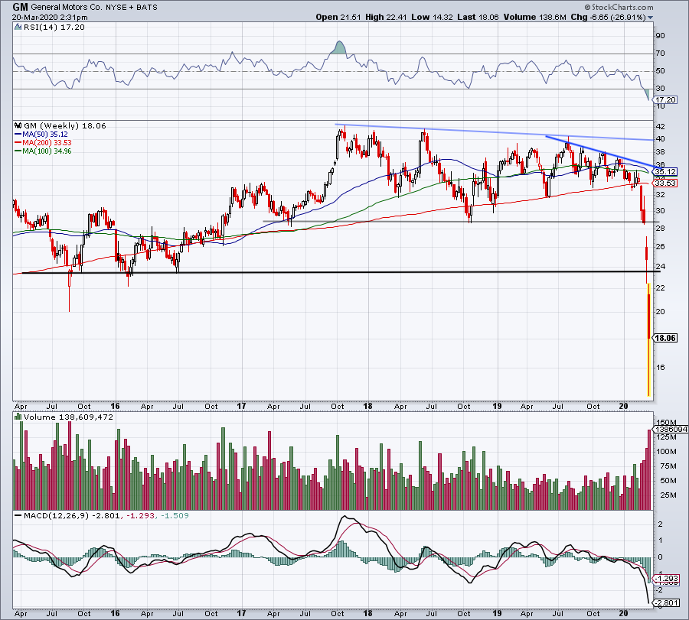
Task: Click the bold 18.06 last-price tag on right axis
Action: coord(666,338)
